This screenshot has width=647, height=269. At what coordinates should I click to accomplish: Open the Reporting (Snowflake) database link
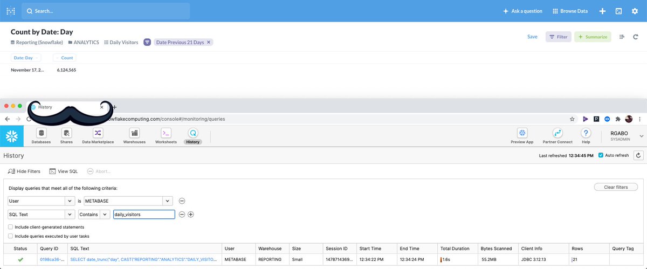37,42
